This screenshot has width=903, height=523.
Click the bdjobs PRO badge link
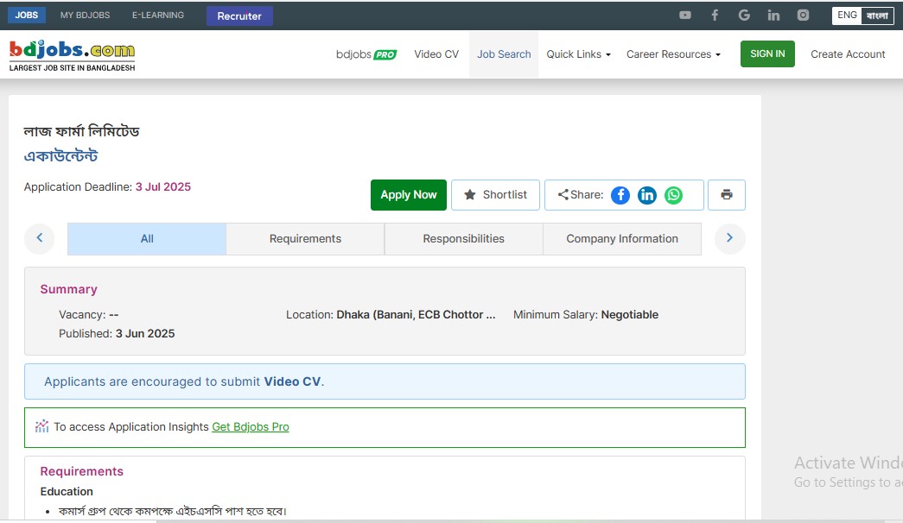tap(366, 54)
